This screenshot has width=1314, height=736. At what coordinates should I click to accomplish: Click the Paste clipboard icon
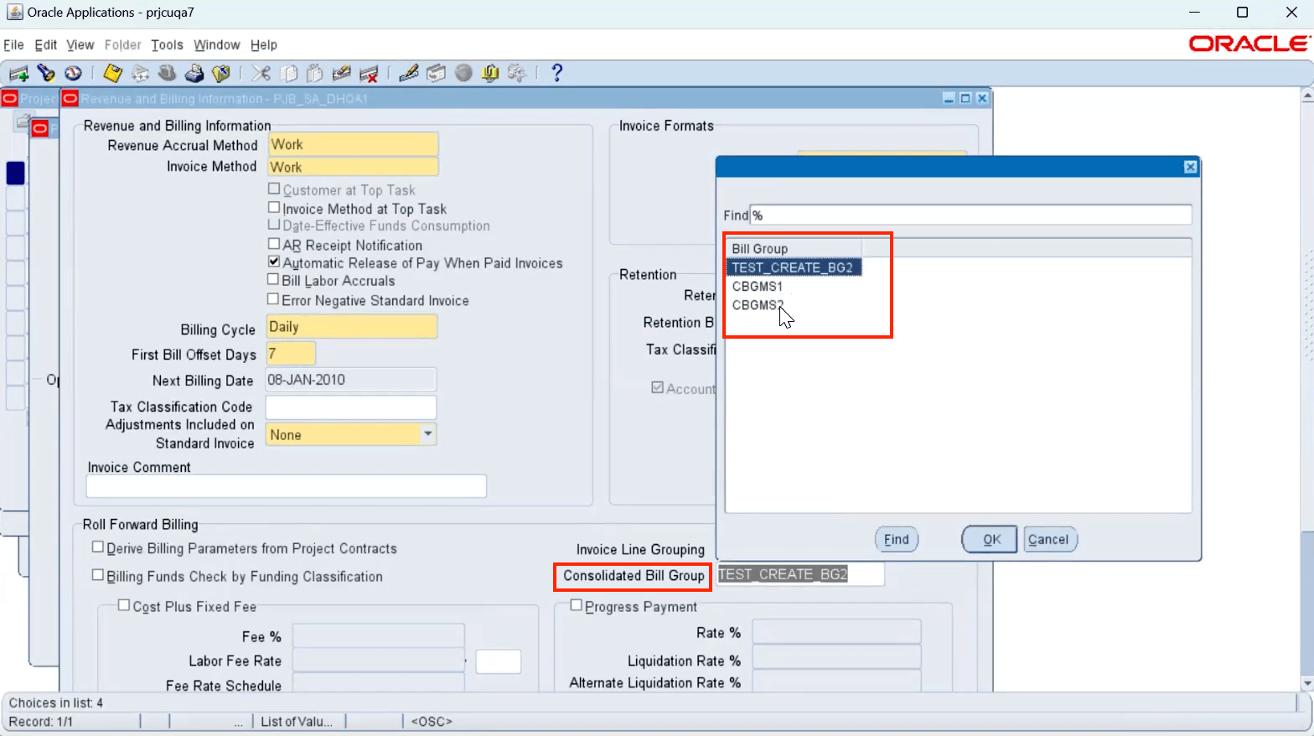pyautogui.click(x=315, y=74)
